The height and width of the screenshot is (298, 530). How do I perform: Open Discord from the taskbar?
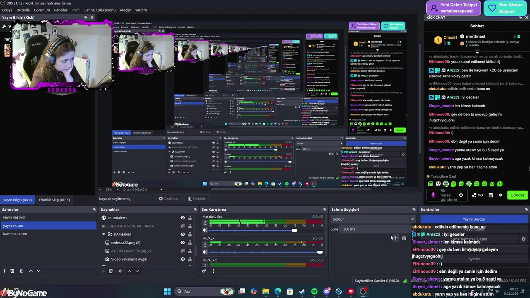(326, 292)
